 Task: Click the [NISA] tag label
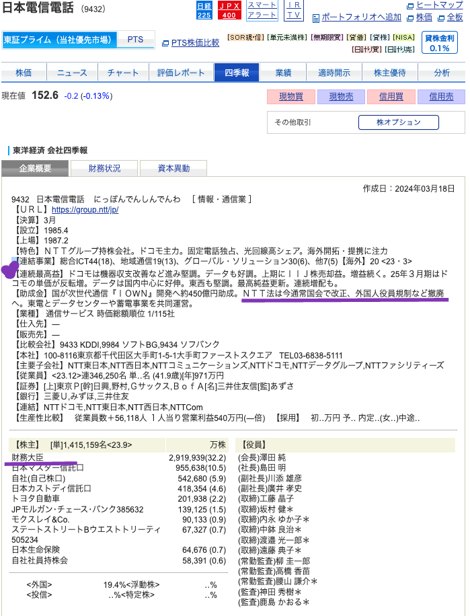click(404, 37)
